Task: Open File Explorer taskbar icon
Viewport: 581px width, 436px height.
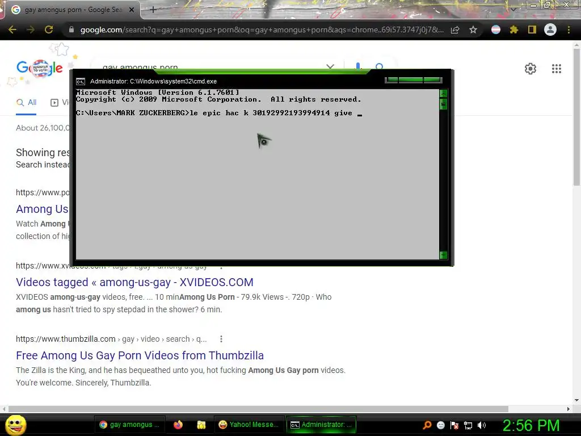Action: 201,425
